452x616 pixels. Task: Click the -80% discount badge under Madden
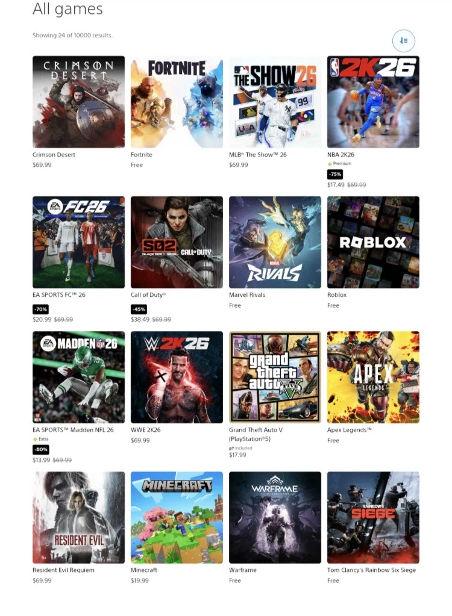40,449
